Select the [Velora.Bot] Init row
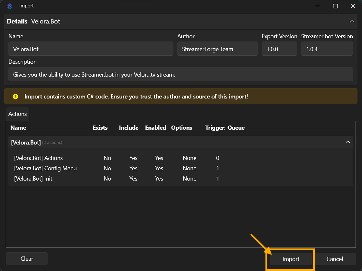This screenshot has height=271, width=362. 33,179
